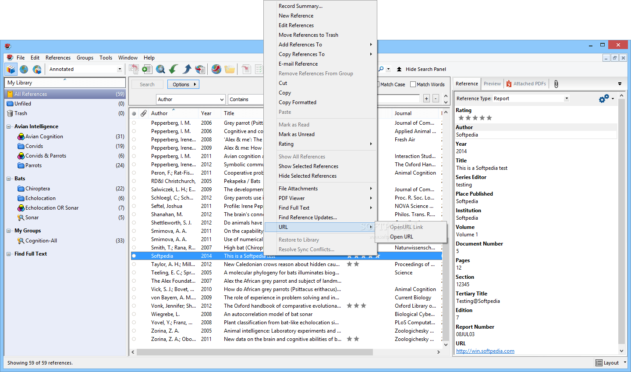Open the New Reference toolbar icon

coord(147,69)
